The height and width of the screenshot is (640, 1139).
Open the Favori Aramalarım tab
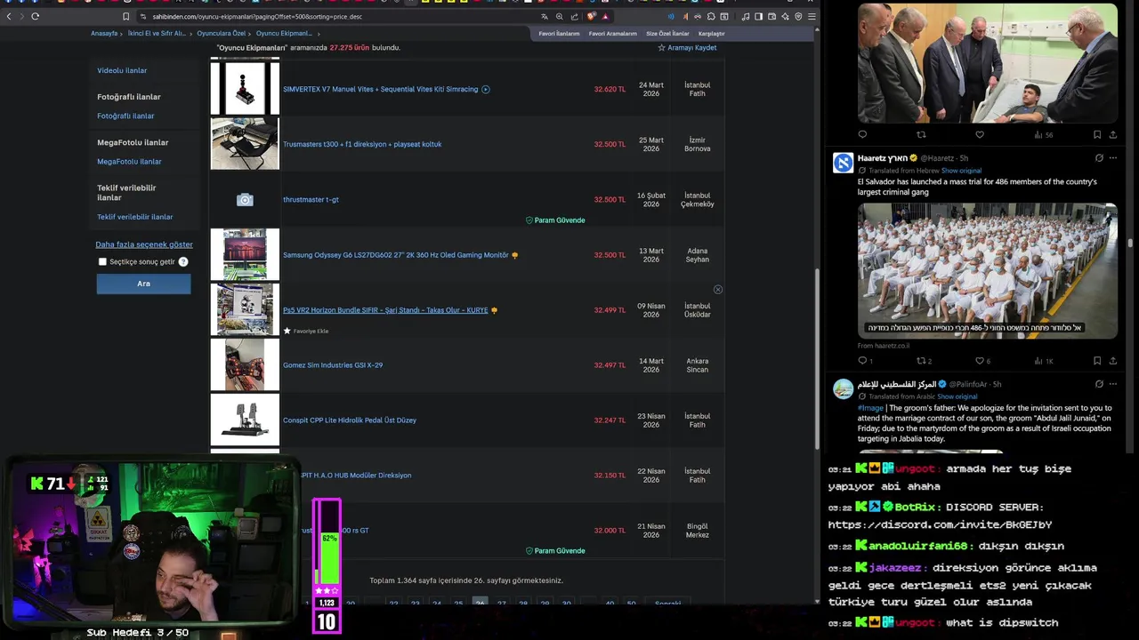coord(613,34)
